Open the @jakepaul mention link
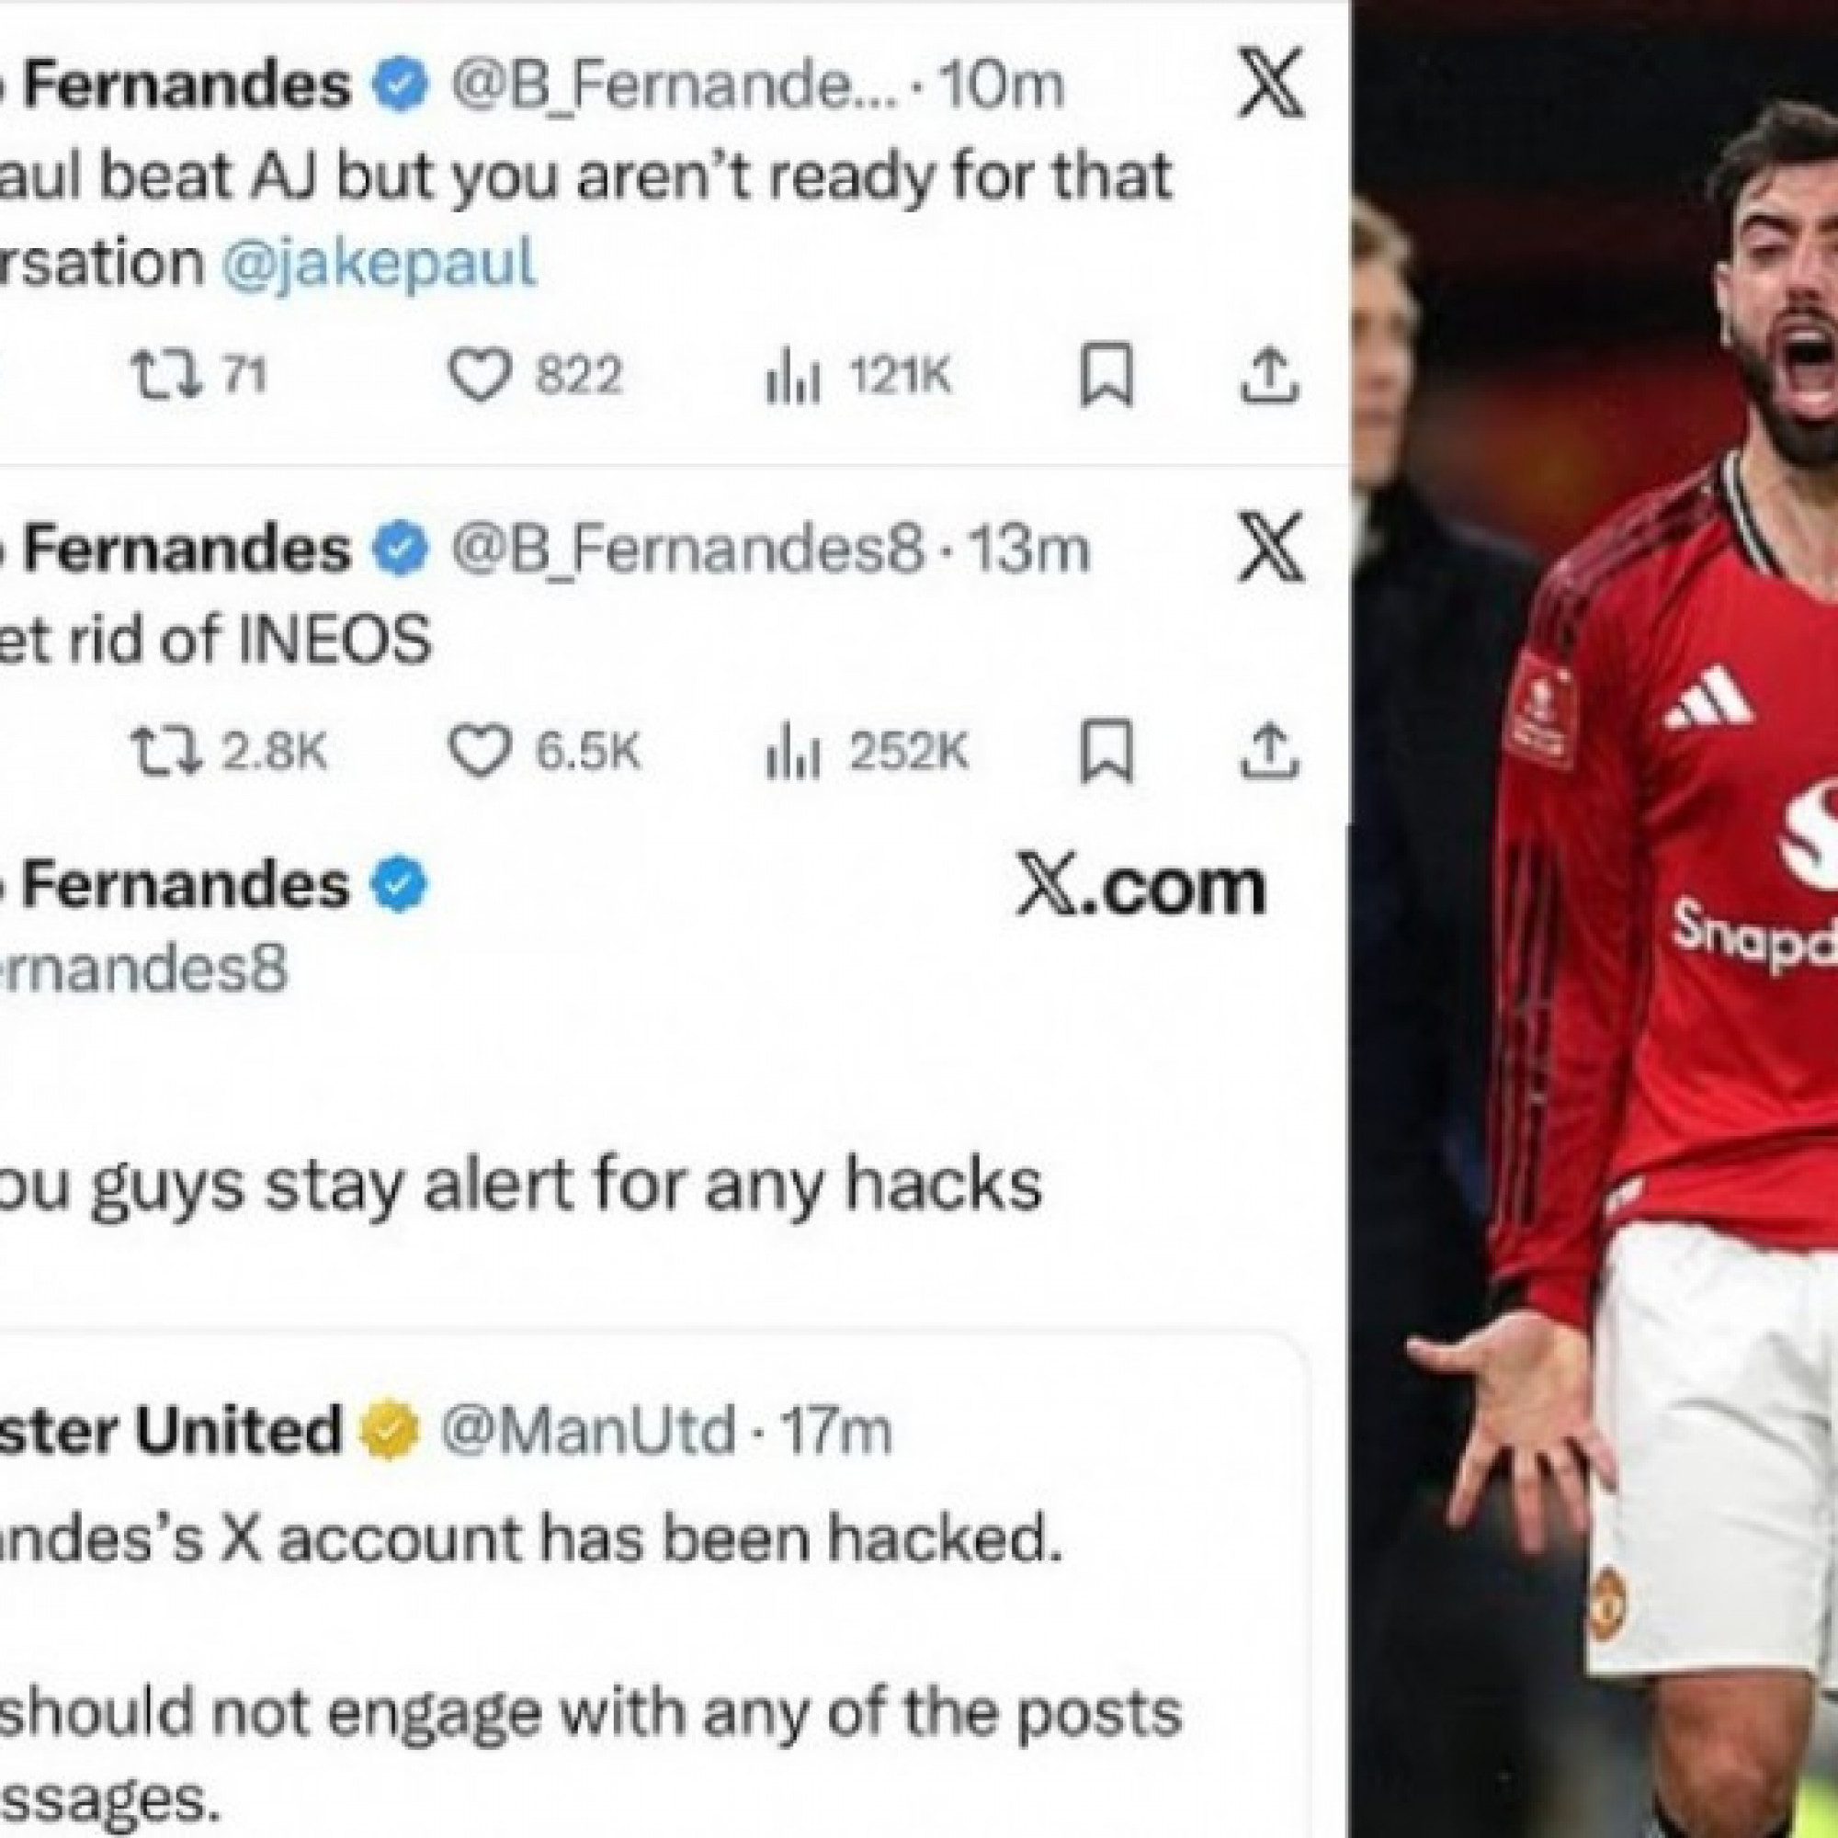This screenshot has width=1838, height=1838. pyautogui.click(x=380, y=265)
